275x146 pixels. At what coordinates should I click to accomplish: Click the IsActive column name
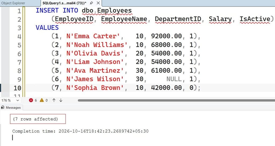click(x=255, y=19)
